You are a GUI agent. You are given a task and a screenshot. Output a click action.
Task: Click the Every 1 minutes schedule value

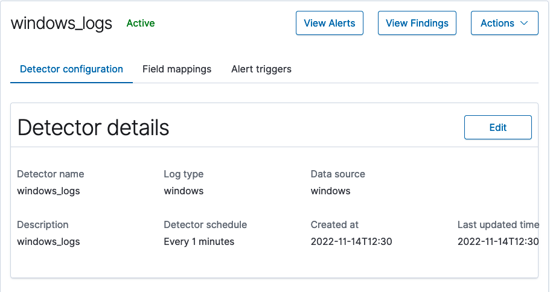pos(199,241)
